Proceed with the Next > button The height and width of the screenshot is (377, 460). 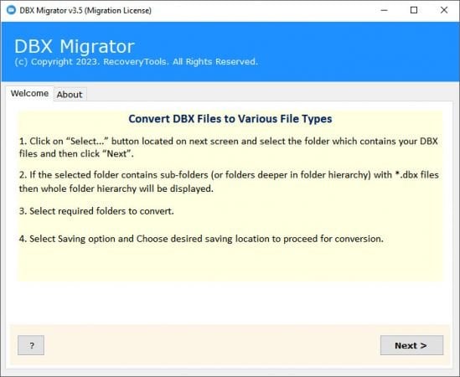[411, 345]
